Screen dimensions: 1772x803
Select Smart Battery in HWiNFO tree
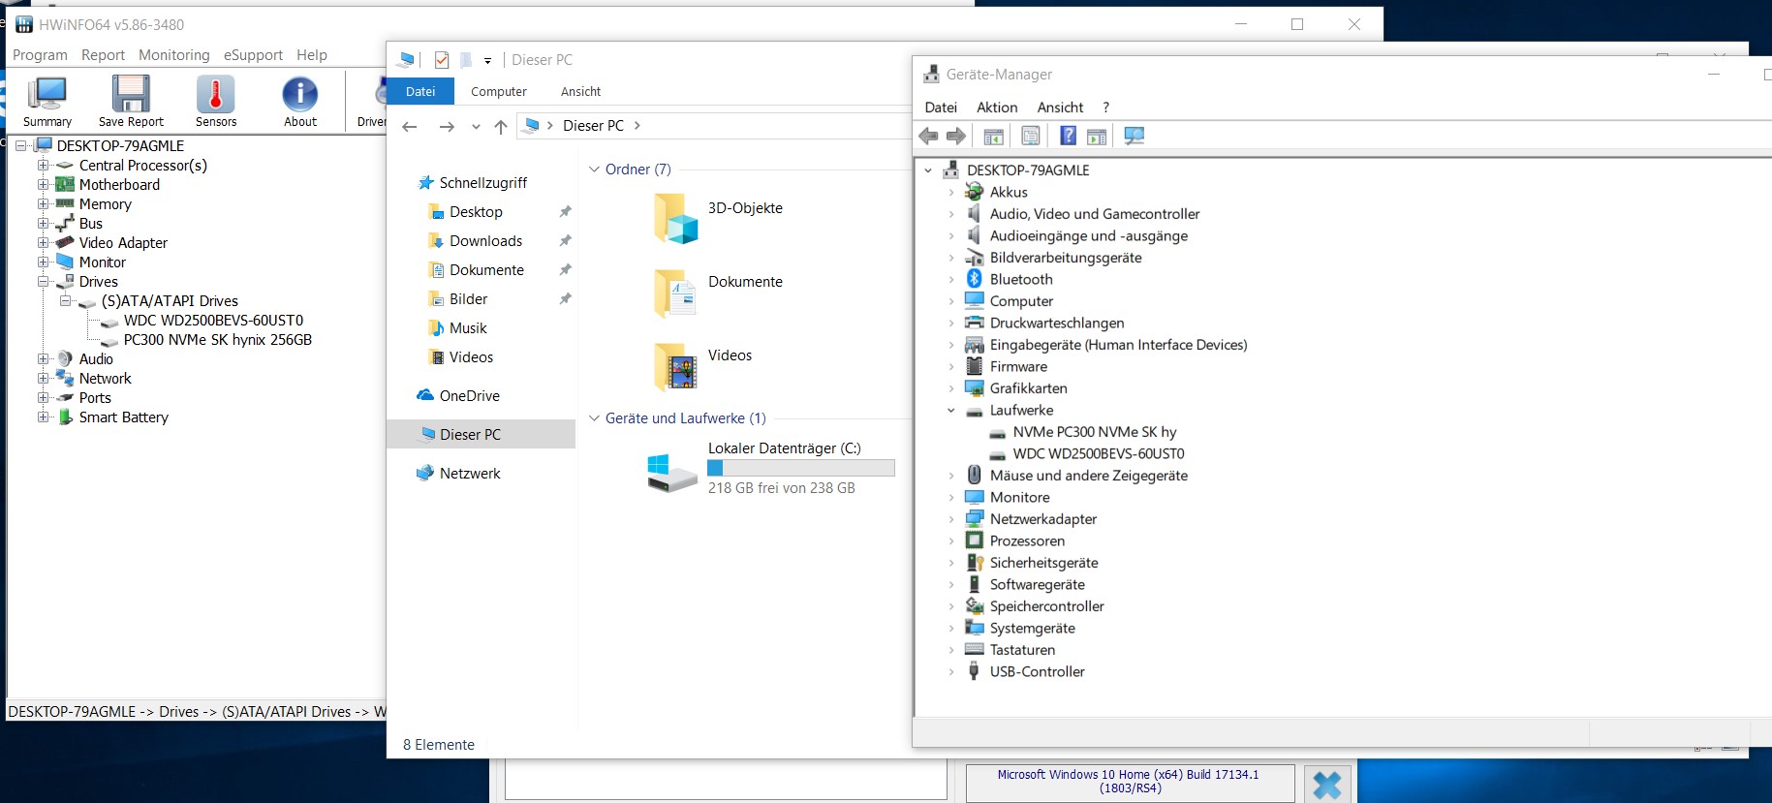(x=123, y=417)
